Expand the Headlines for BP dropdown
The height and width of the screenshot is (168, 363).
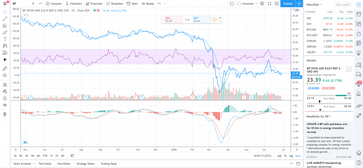(x=319, y=116)
